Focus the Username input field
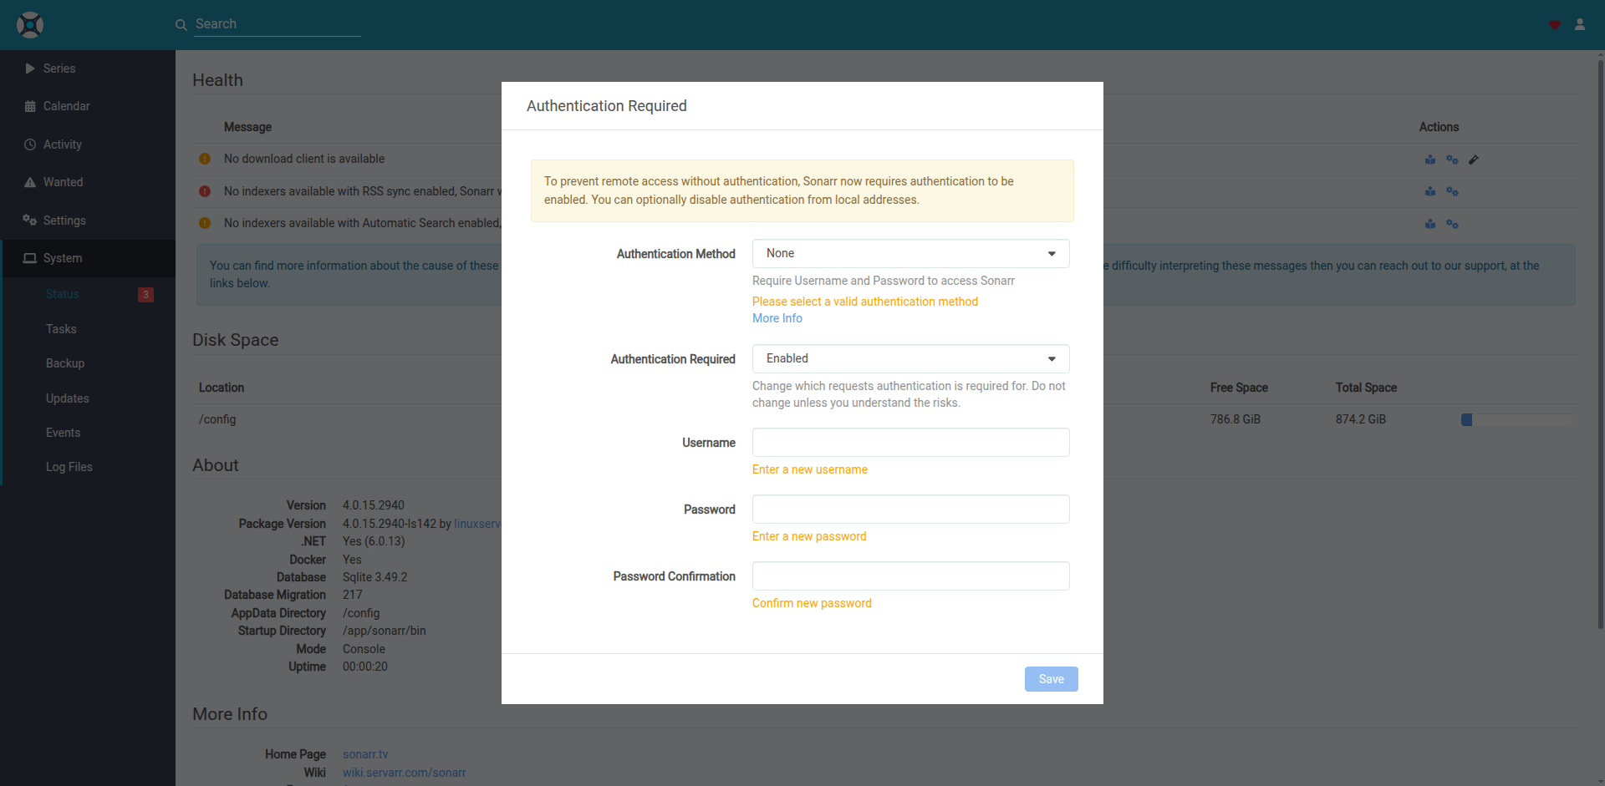The height and width of the screenshot is (786, 1605). (911, 442)
